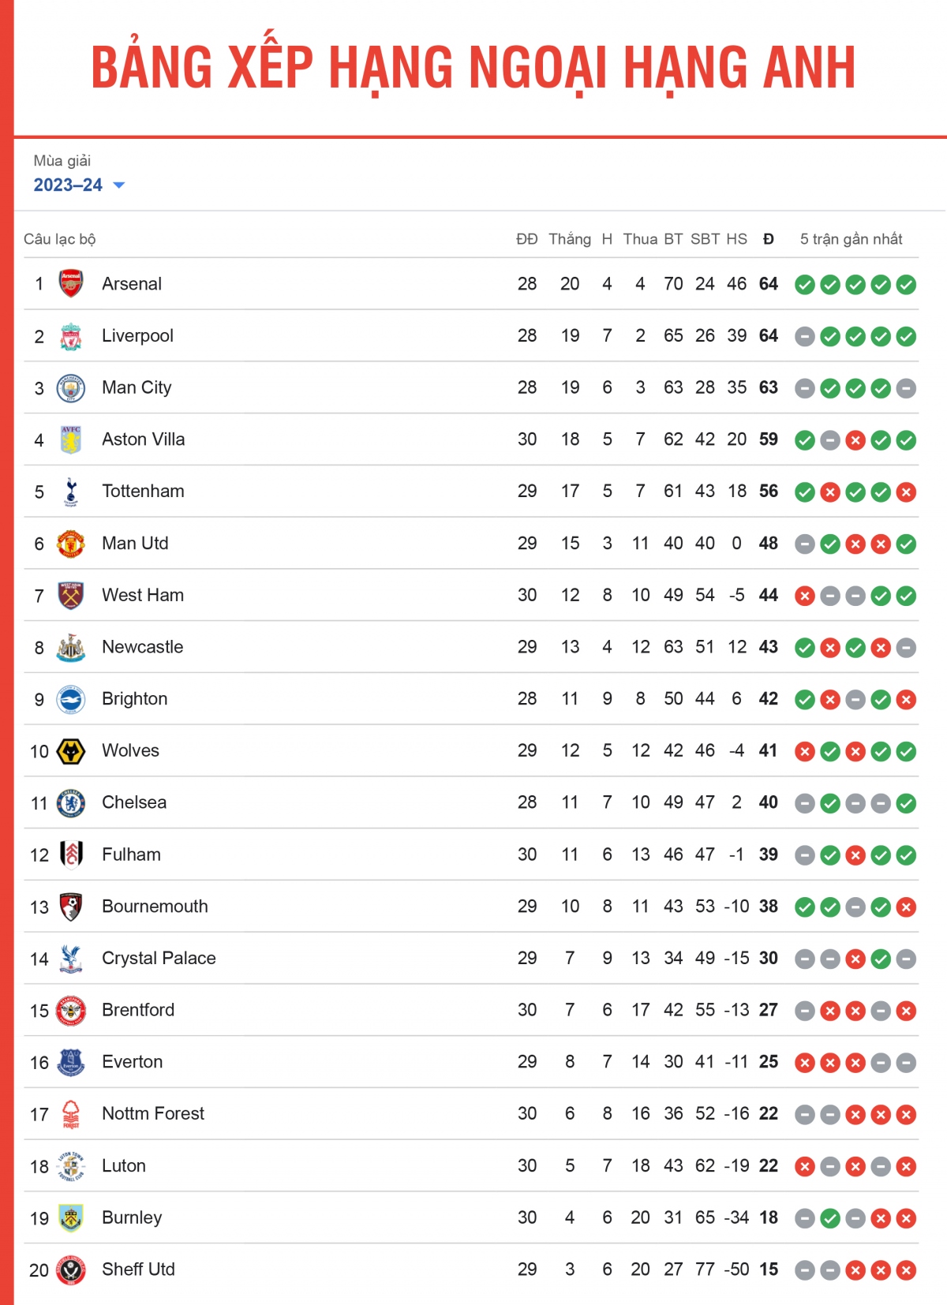Image resolution: width=947 pixels, height=1305 pixels.
Task: Click Arsenal's most recent win indicator
Action: [x=907, y=285]
